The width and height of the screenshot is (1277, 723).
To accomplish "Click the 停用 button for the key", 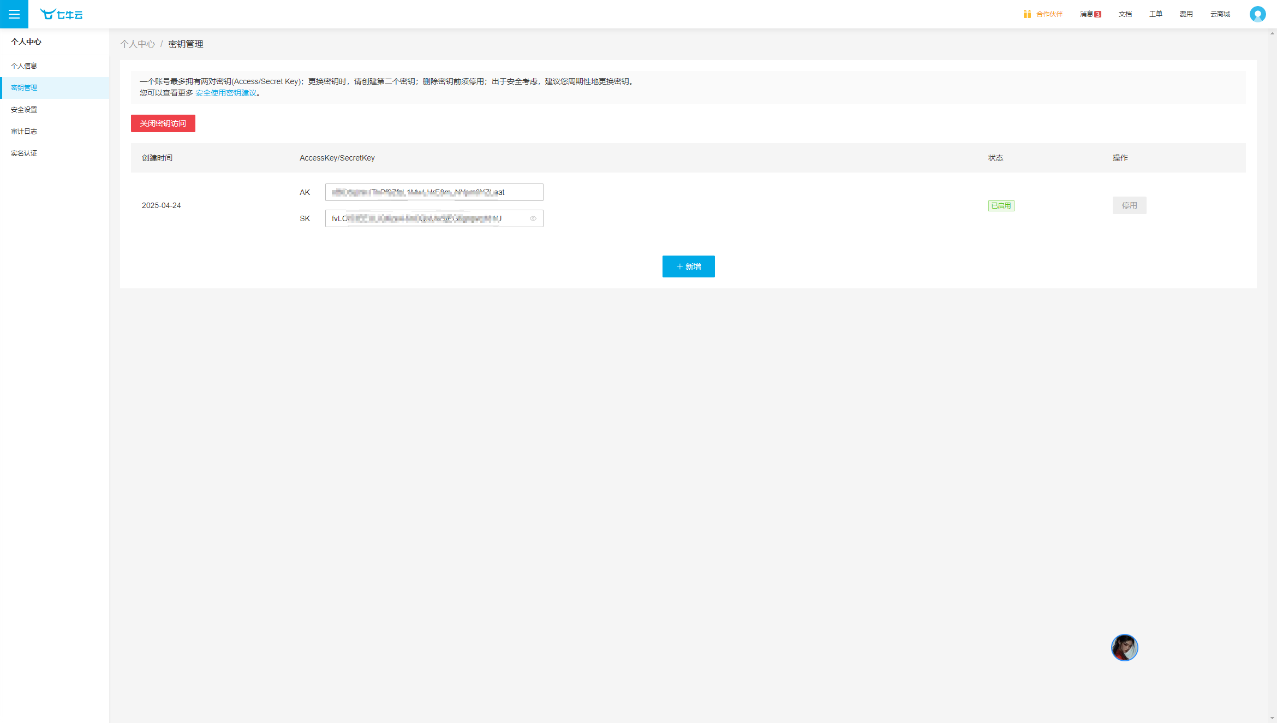I will [x=1129, y=205].
